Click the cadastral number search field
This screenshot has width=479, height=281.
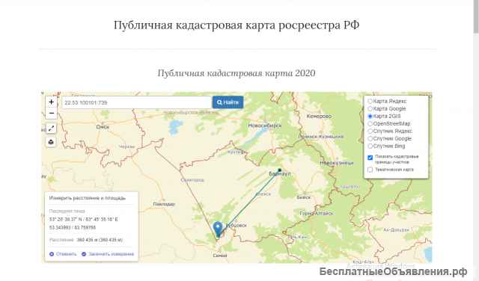[137, 102]
